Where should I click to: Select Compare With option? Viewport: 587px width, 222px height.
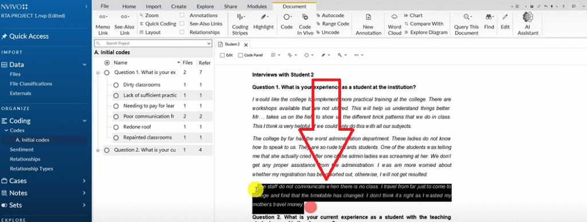click(424, 24)
